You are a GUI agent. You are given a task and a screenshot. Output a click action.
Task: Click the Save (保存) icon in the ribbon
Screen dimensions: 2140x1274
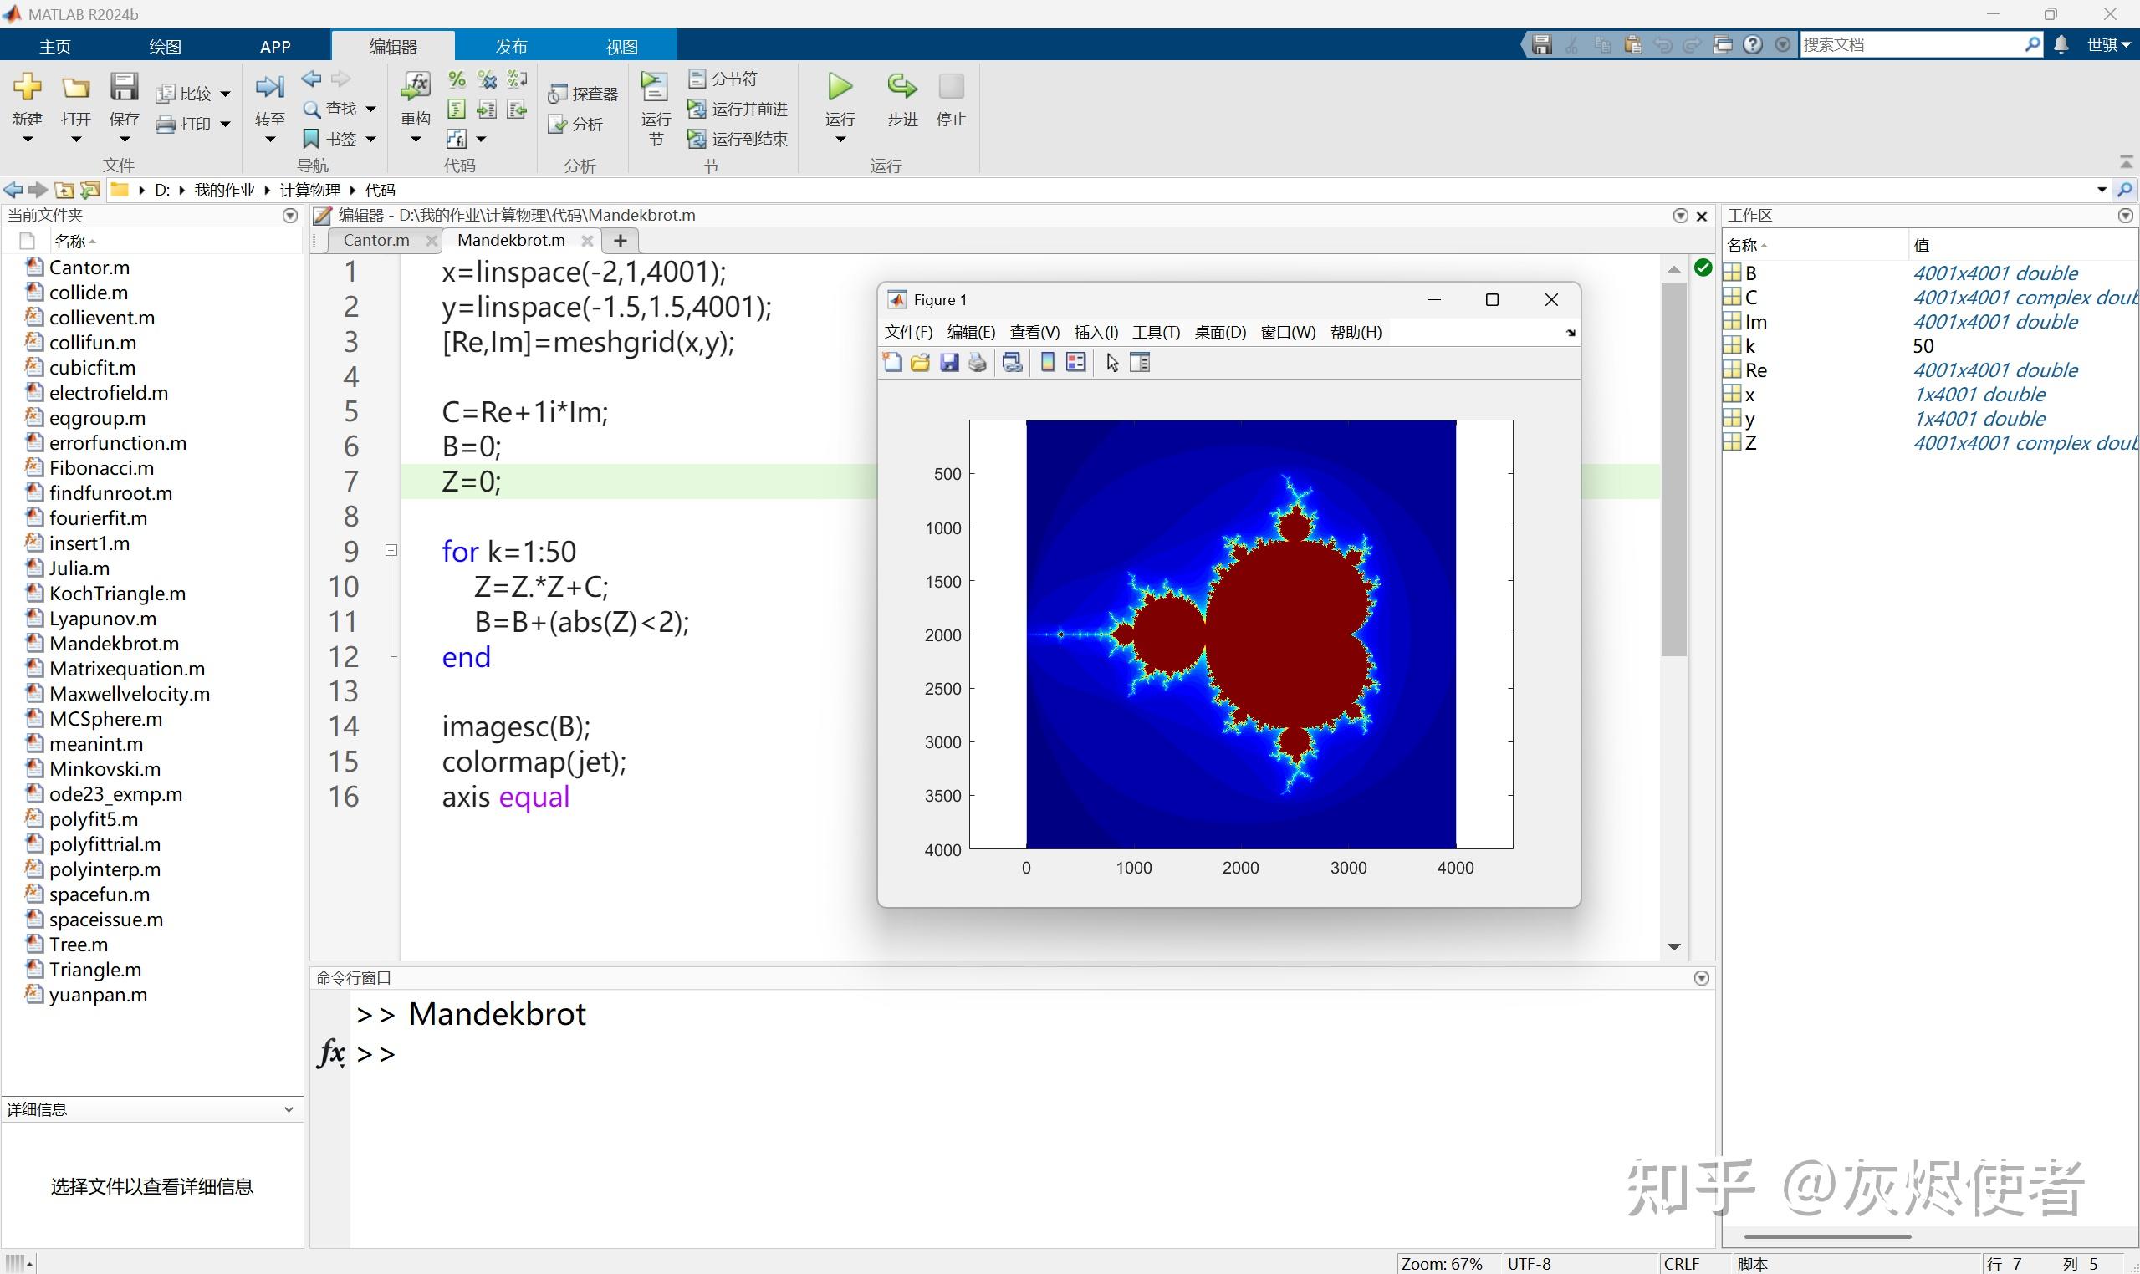tap(124, 88)
